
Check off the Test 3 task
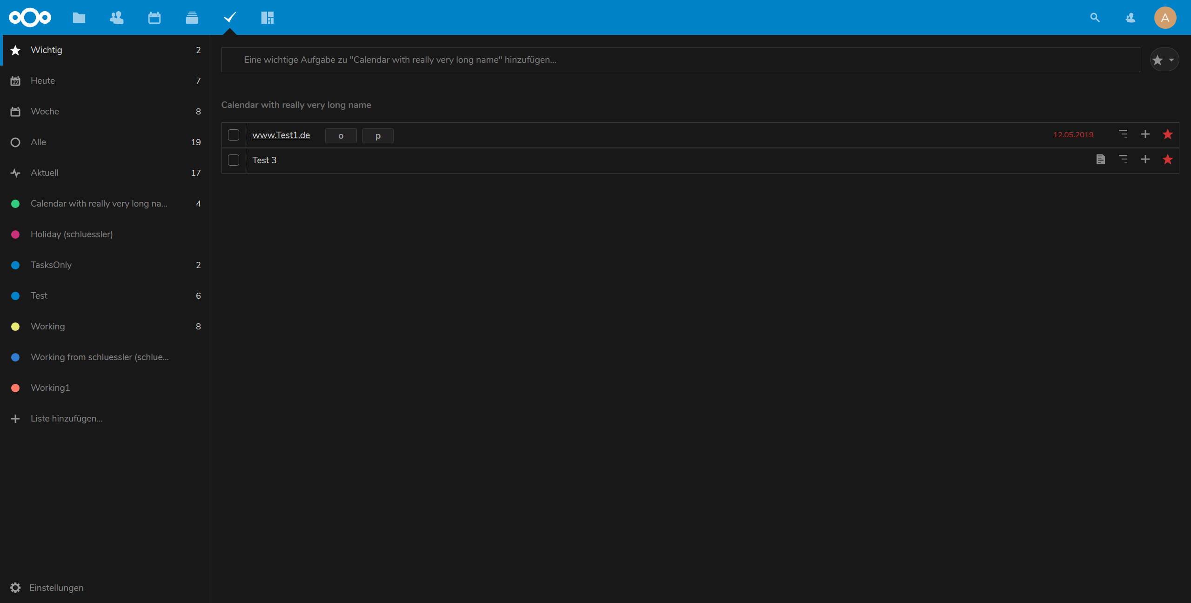[x=234, y=160]
